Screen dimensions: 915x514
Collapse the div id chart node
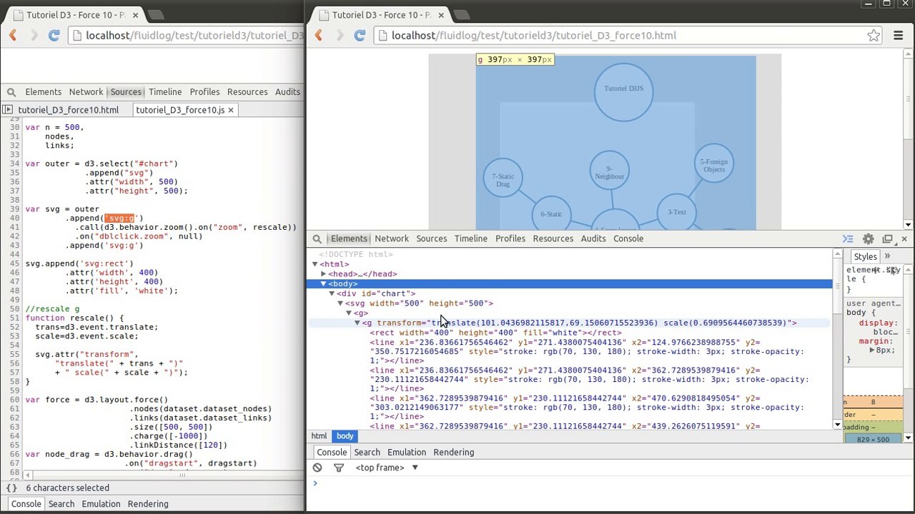click(x=332, y=293)
